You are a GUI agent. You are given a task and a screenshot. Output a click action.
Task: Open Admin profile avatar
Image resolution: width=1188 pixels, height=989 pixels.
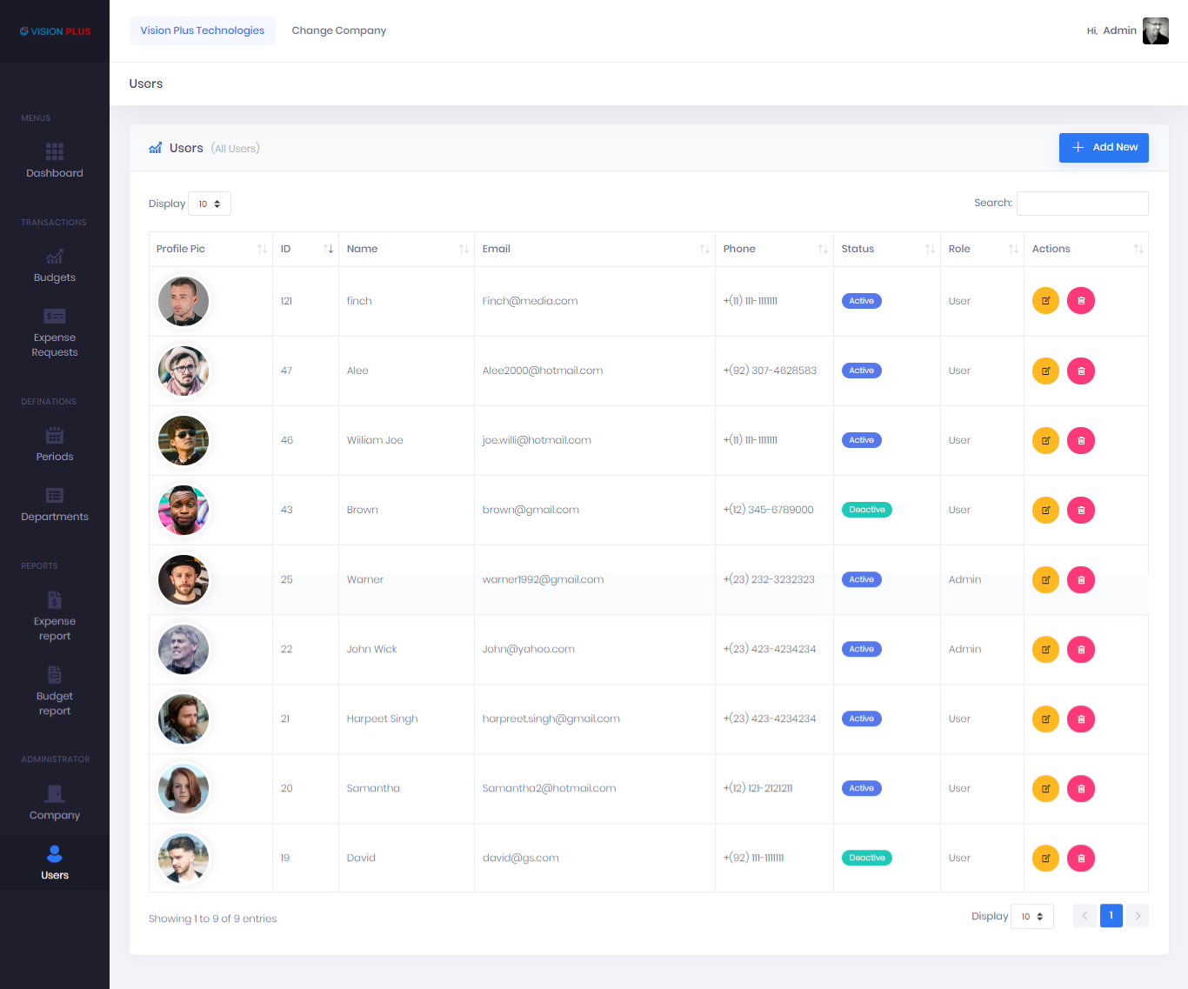pyautogui.click(x=1155, y=30)
